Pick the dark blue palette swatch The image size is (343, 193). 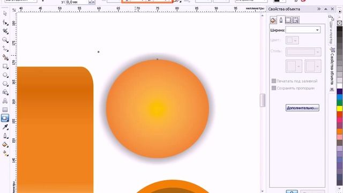(x=339, y=91)
